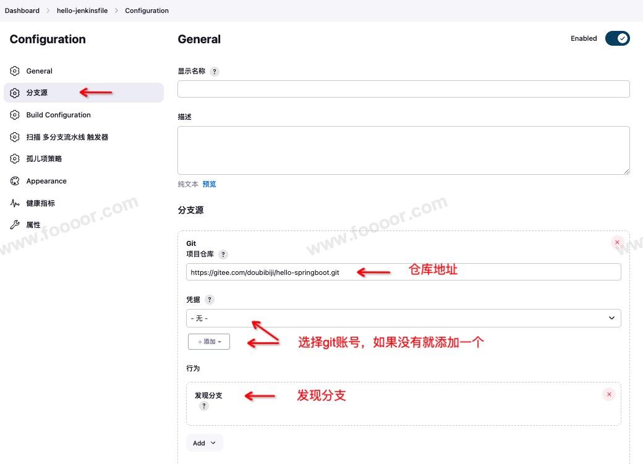Click into the 描述 description text area
Image resolution: width=643 pixels, height=464 pixels.
[403, 151]
